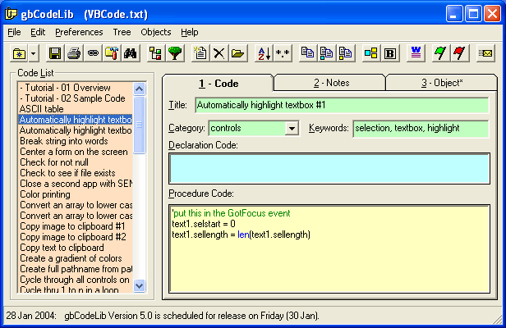The height and width of the screenshot is (328, 506).
Task: Select '- Tutorial - 02 Sample Code' entry
Action: pos(76,98)
